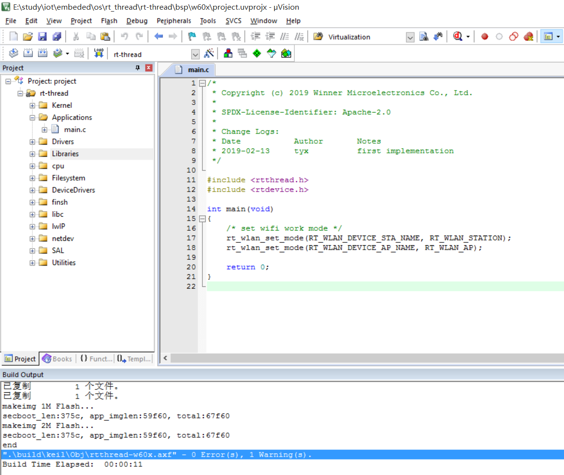The width and height of the screenshot is (564, 475).
Task: Open the Batch Build dropdown arrow
Action: [67, 54]
